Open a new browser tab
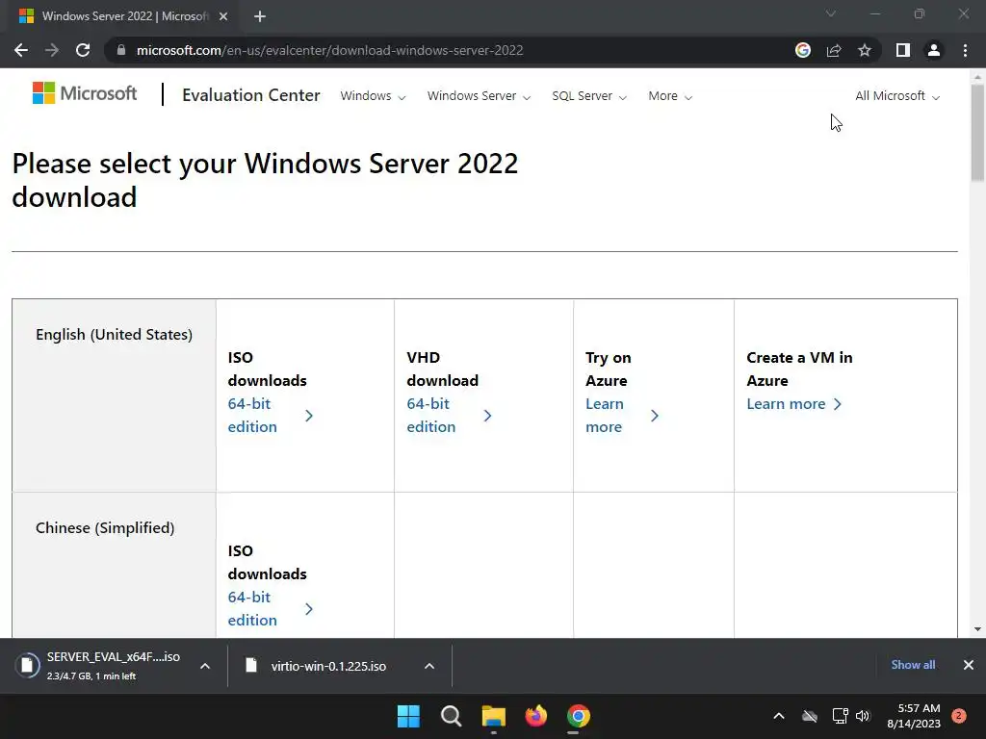 [260, 16]
